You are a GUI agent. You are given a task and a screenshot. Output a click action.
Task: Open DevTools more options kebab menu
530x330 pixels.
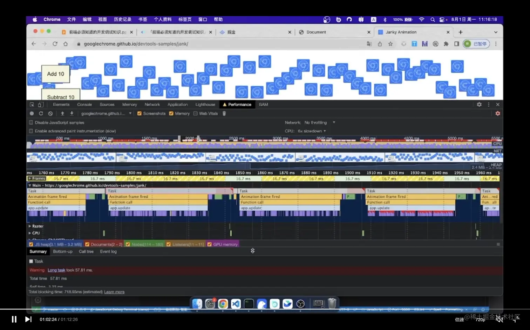(x=488, y=104)
